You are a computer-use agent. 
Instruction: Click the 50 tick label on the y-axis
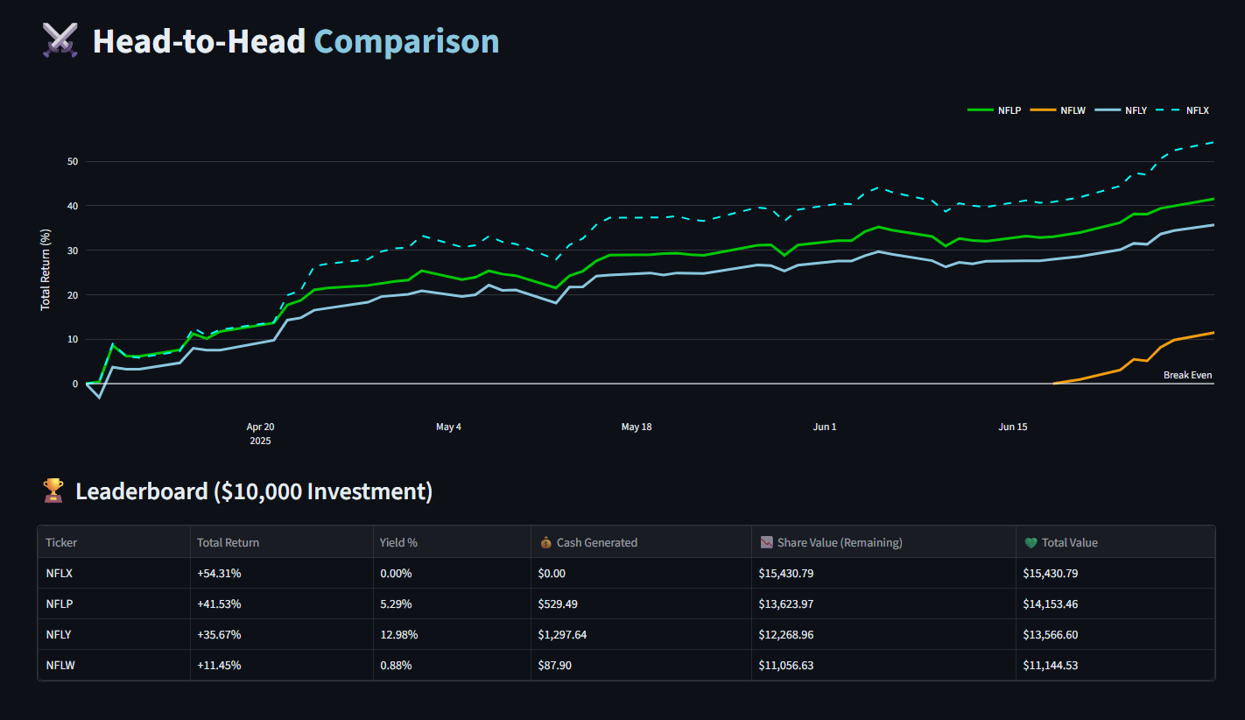(x=73, y=162)
